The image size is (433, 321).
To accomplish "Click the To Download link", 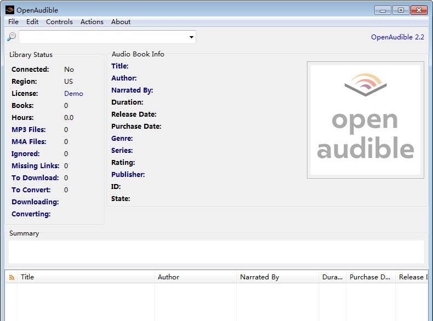I will click(x=35, y=178).
